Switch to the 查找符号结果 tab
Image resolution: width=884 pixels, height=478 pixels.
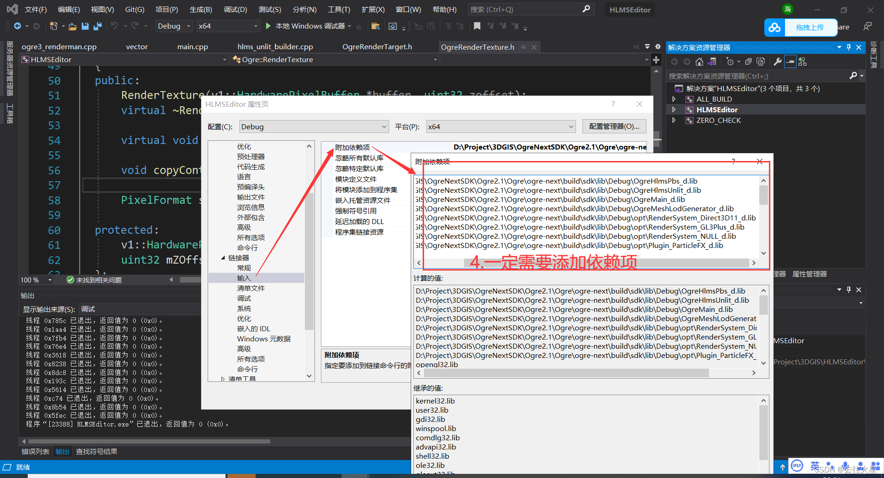97,452
